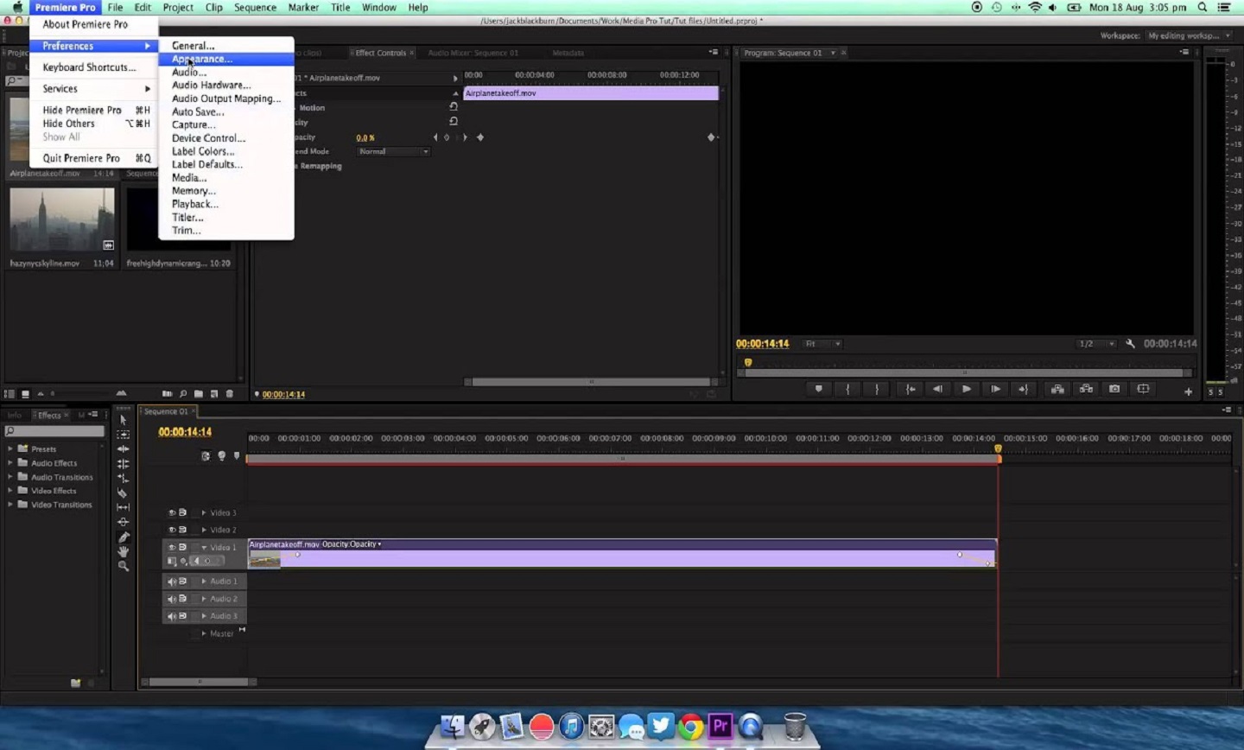Expand the Video 3 track
Screen dimensions: 1244x750
(204, 512)
